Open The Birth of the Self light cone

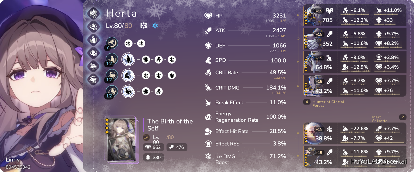click(x=121, y=140)
